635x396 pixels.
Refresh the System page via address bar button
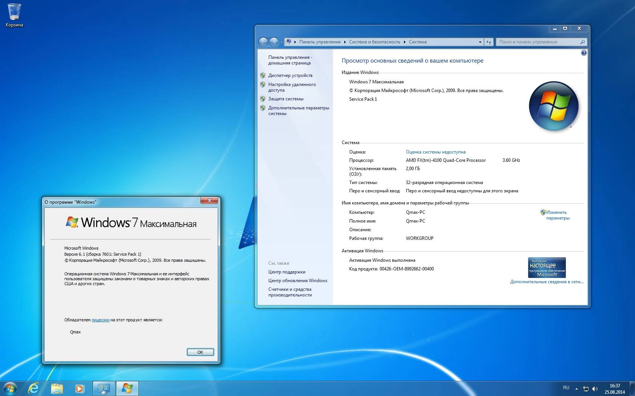(x=489, y=42)
